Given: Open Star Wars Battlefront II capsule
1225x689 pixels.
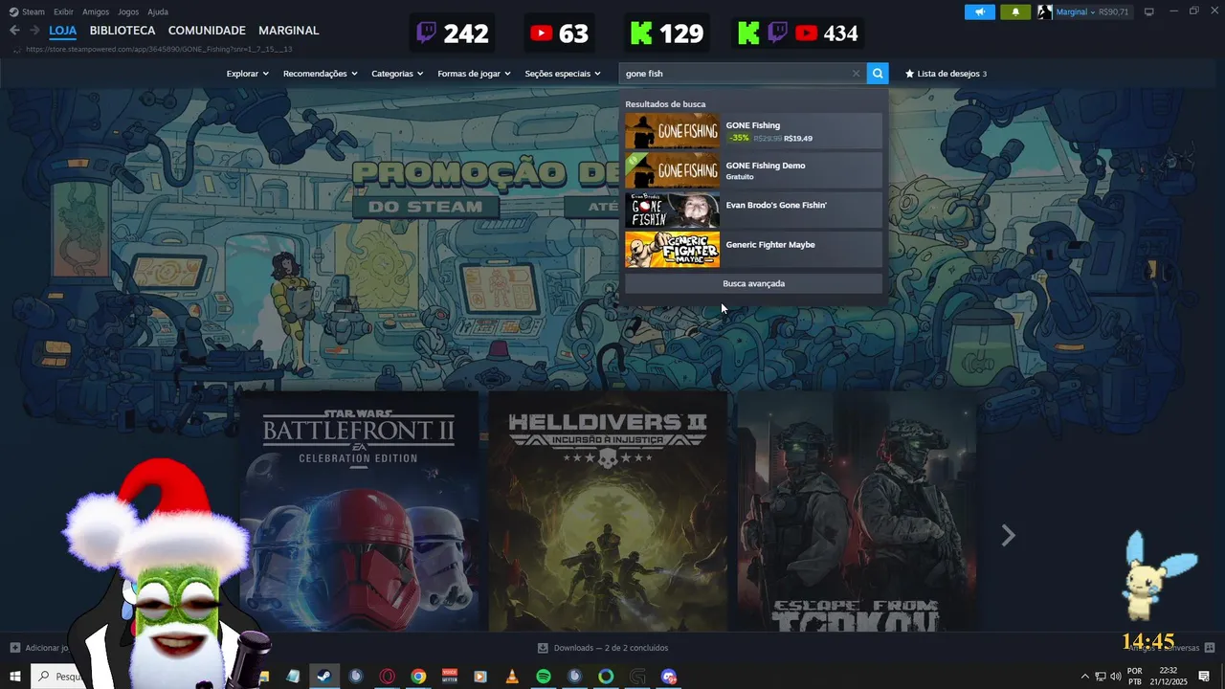Looking at the screenshot, I should click(x=359, y=511).
